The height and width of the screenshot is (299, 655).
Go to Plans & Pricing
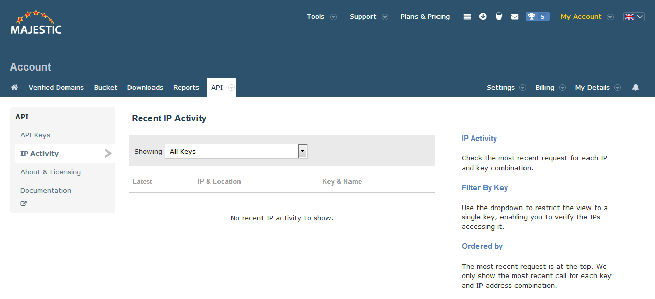(425, 17)
